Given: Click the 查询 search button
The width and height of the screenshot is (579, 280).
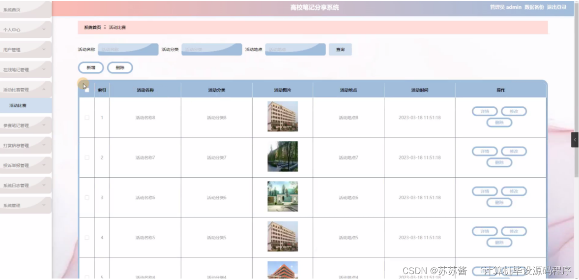Looking at the screenshot, I should coord(340,50).
